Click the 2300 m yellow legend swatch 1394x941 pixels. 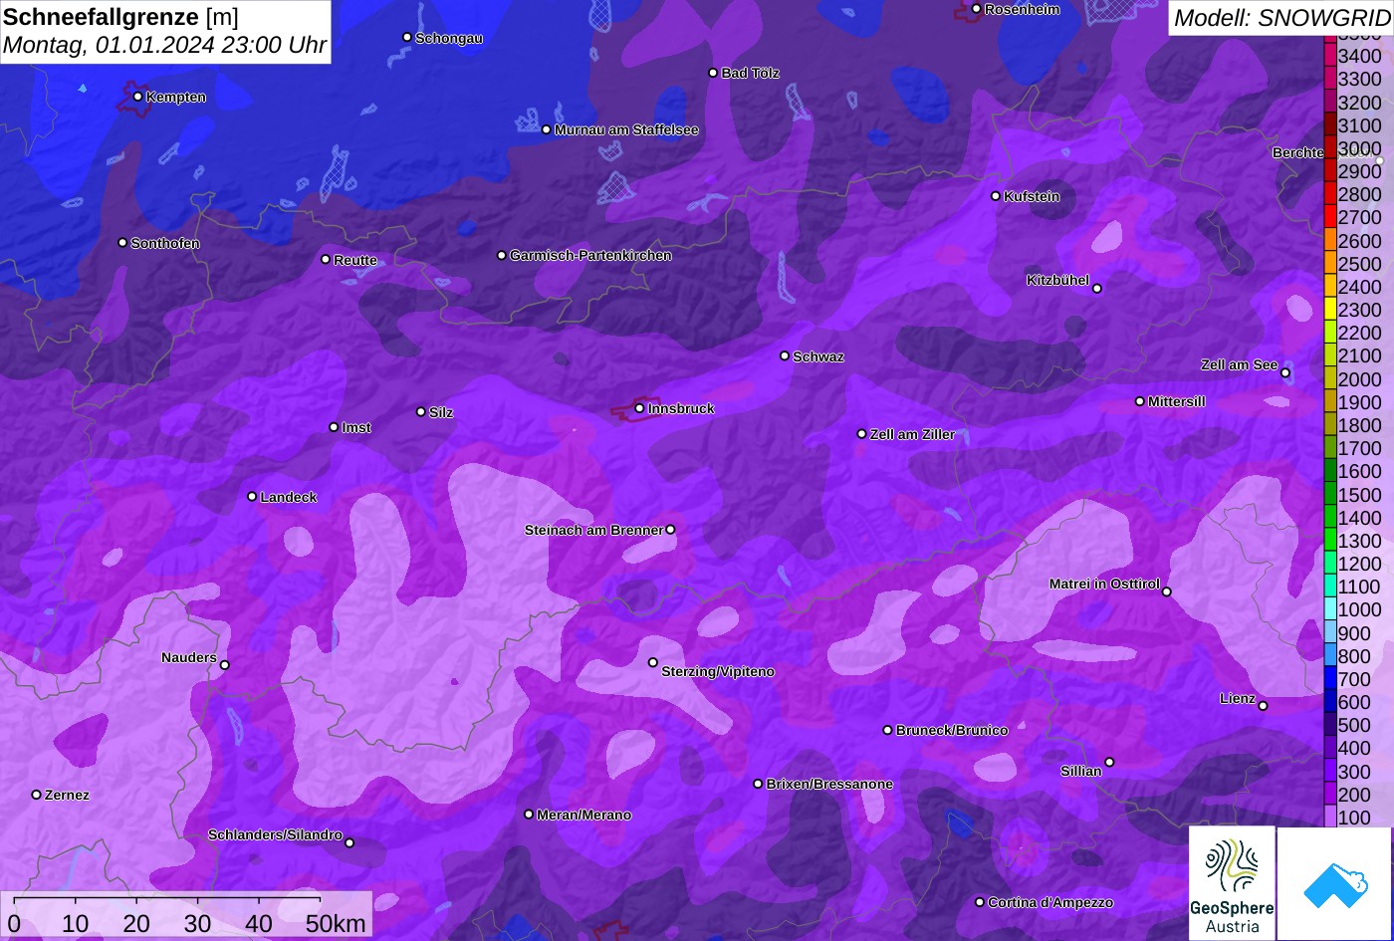(1330, 310)
